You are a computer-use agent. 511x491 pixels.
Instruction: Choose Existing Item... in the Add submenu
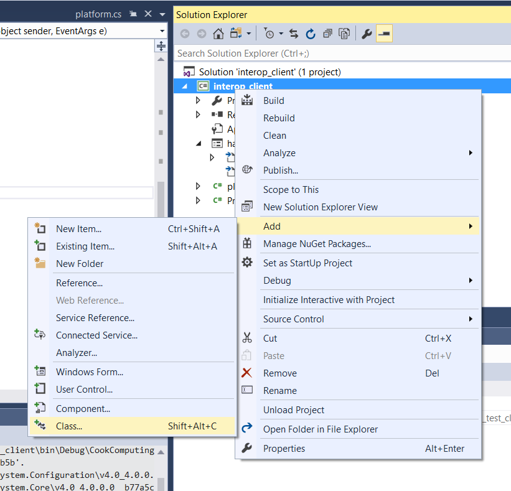[x=132, y=246]
